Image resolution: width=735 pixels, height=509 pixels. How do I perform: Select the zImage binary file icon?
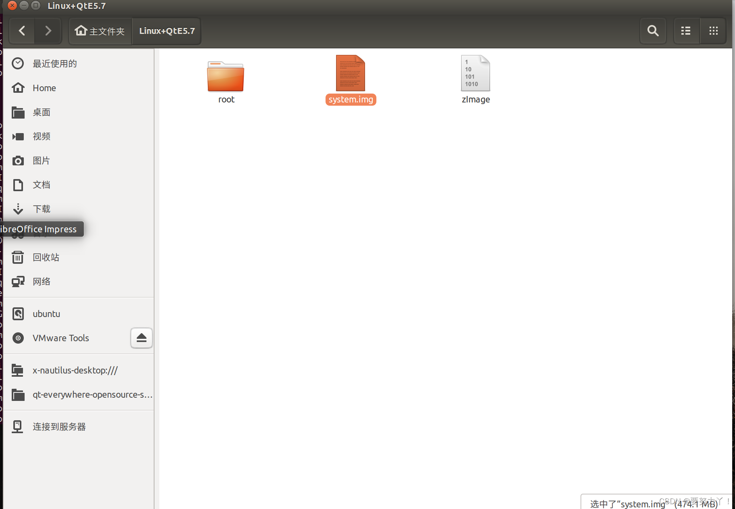476,73
